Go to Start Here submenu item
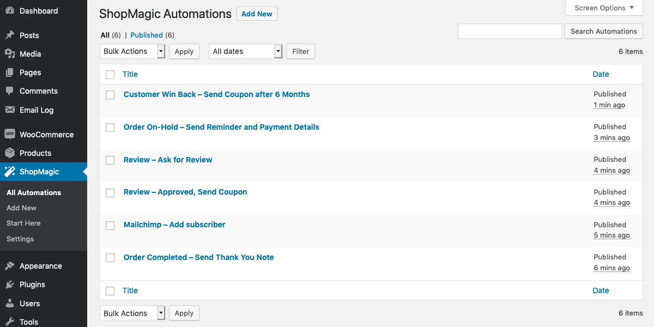This screenshot has height=327, width=654. [x=23, y=223]
